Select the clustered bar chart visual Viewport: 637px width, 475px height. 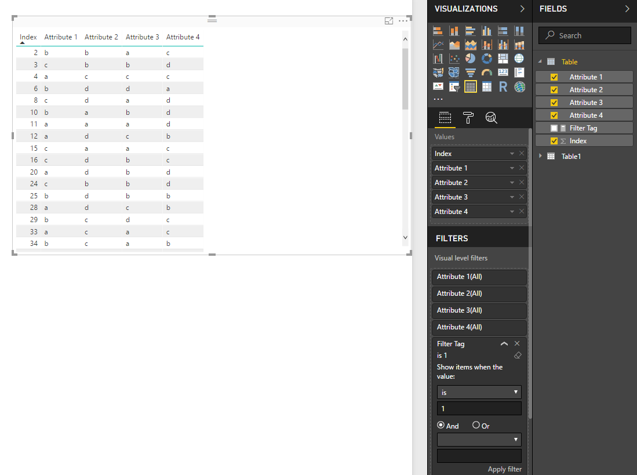click(x=471, y=31)
